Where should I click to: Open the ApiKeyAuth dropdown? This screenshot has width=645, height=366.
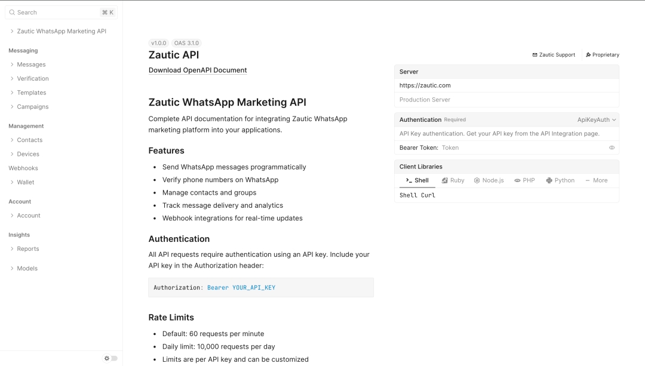coord(597,119)
